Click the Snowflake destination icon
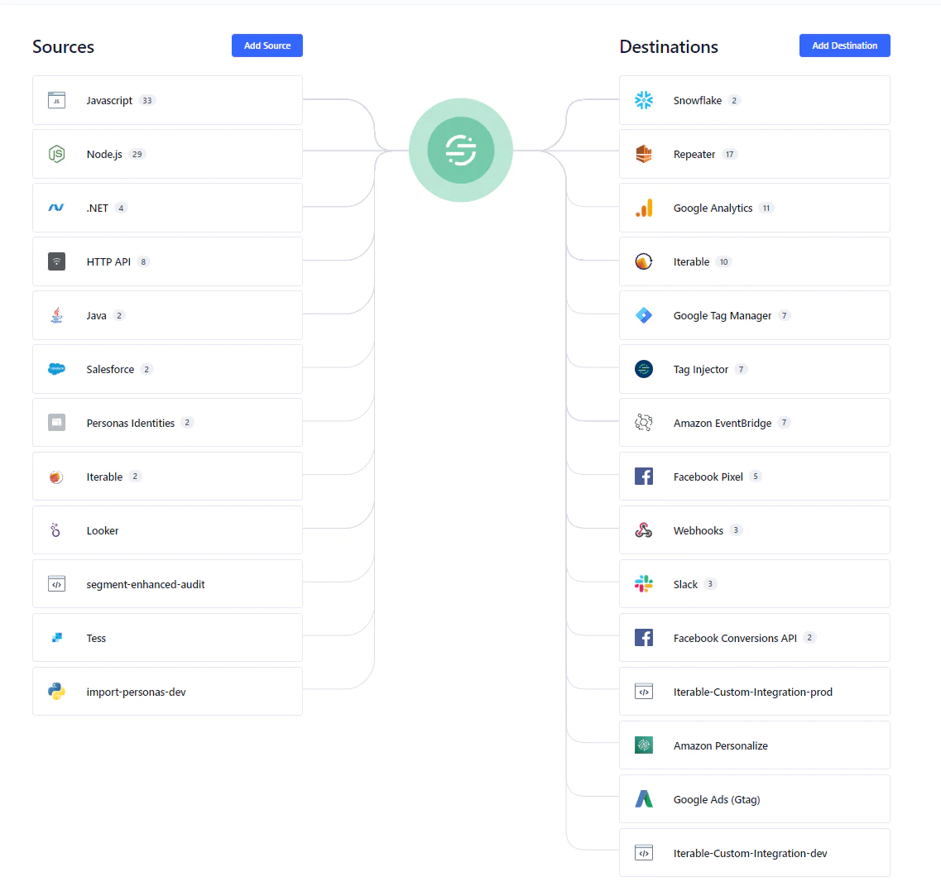This screenshot has height=896, width=941. point(644,100)
